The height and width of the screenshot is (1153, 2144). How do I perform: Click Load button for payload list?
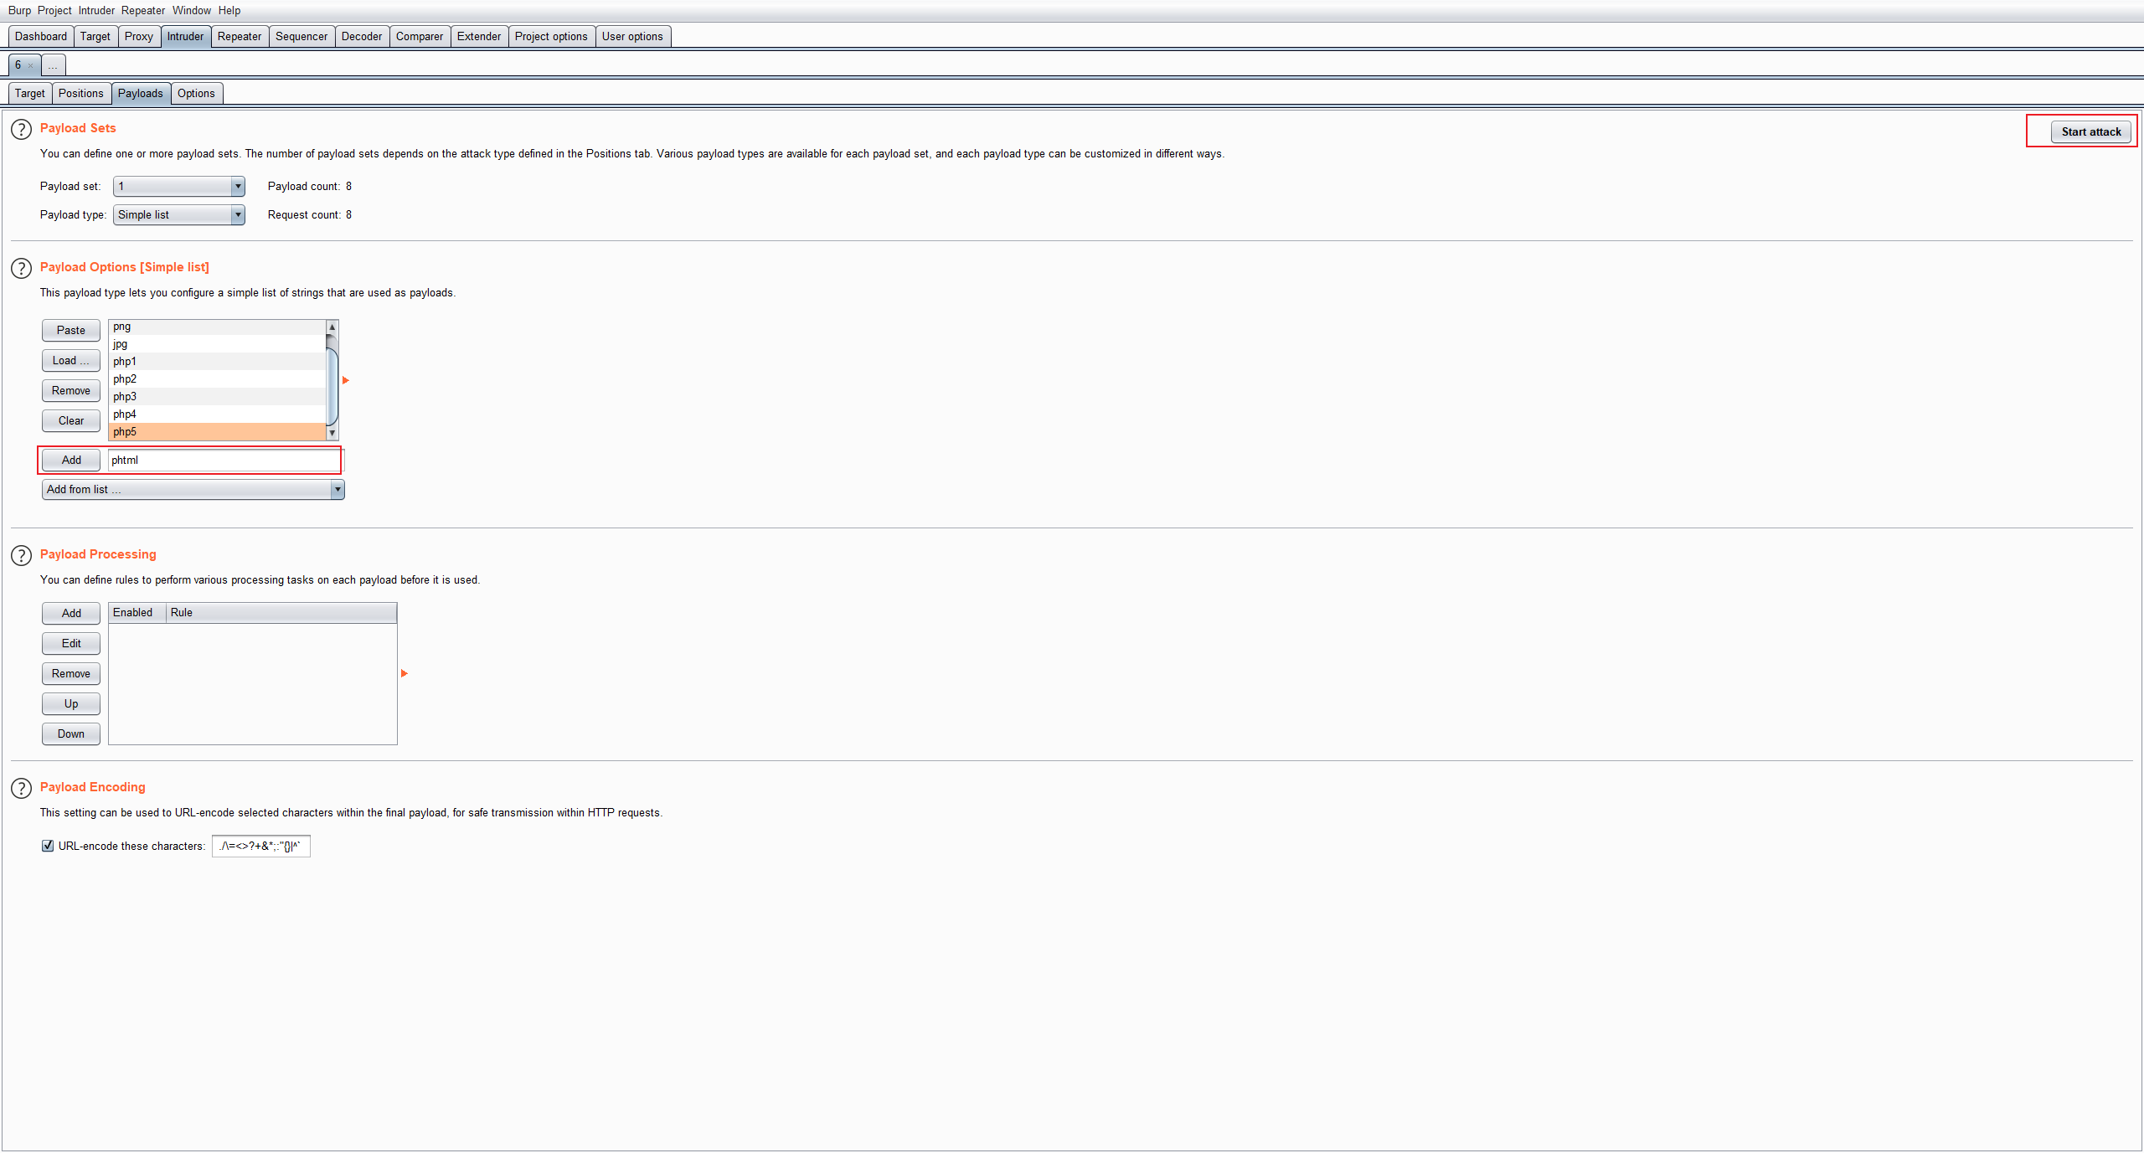[70, 360]
